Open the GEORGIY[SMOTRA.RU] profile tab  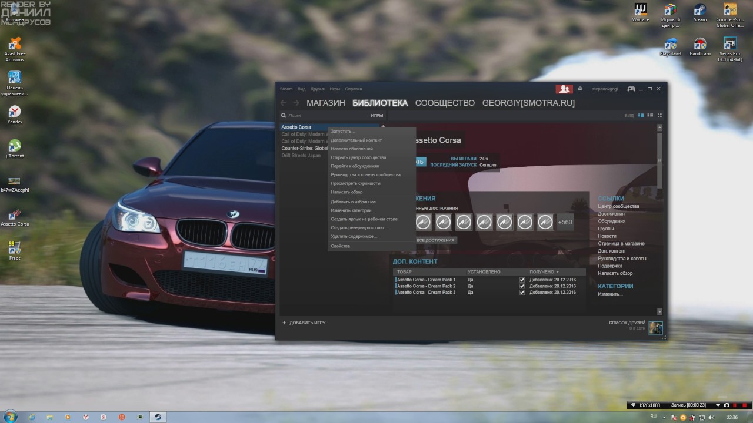pyautogui.click(x=528, y=103)
